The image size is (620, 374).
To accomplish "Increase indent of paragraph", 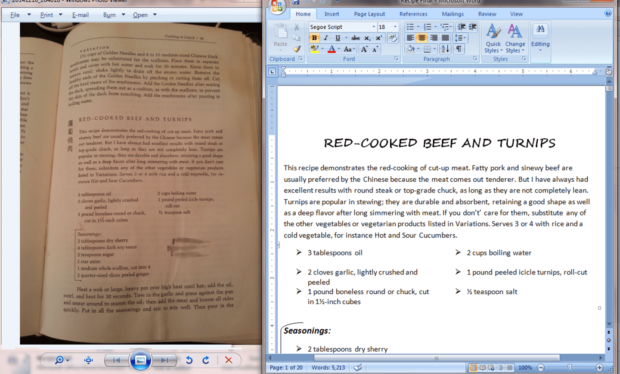I will coord(473,27).
